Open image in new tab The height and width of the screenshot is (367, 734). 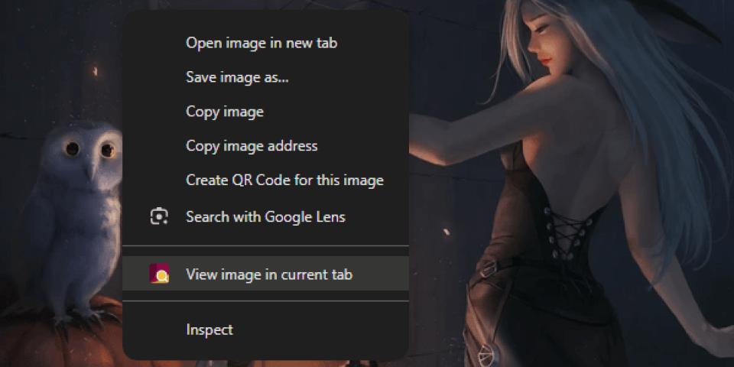(265, 43)
